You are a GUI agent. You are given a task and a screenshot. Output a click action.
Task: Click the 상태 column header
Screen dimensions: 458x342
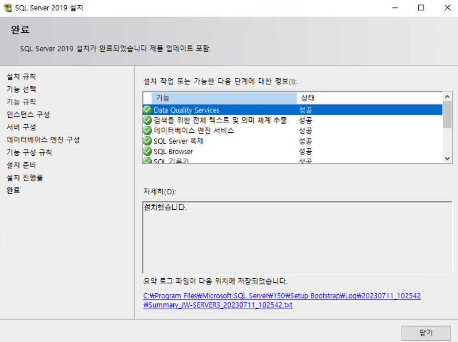(x=369, y=98)
